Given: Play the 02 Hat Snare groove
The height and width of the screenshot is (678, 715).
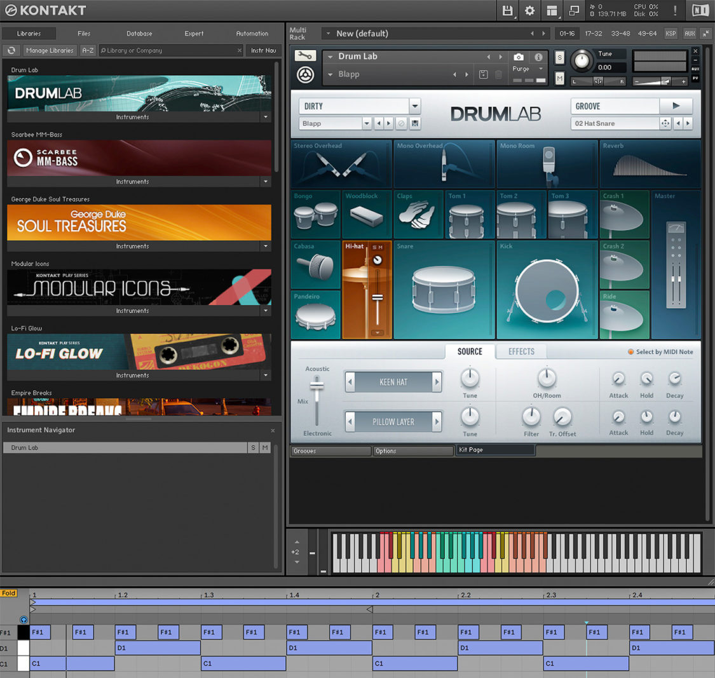Looking at the screenshot, I should [x=676, y=106].
